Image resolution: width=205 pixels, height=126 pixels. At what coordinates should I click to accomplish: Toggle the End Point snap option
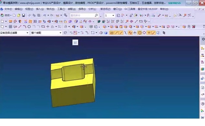point(116,33)
